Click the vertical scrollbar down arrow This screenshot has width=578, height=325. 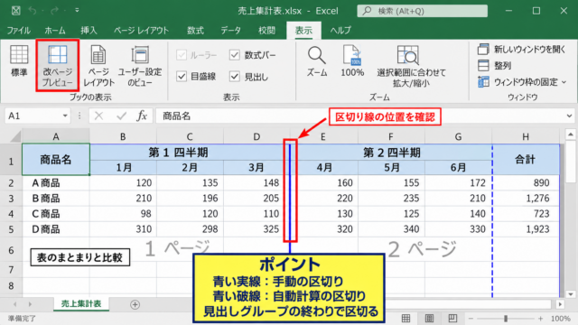coord(571,294)
